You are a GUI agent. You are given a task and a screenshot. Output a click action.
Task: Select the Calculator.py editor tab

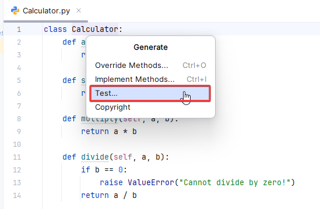(x=46, y=11)
